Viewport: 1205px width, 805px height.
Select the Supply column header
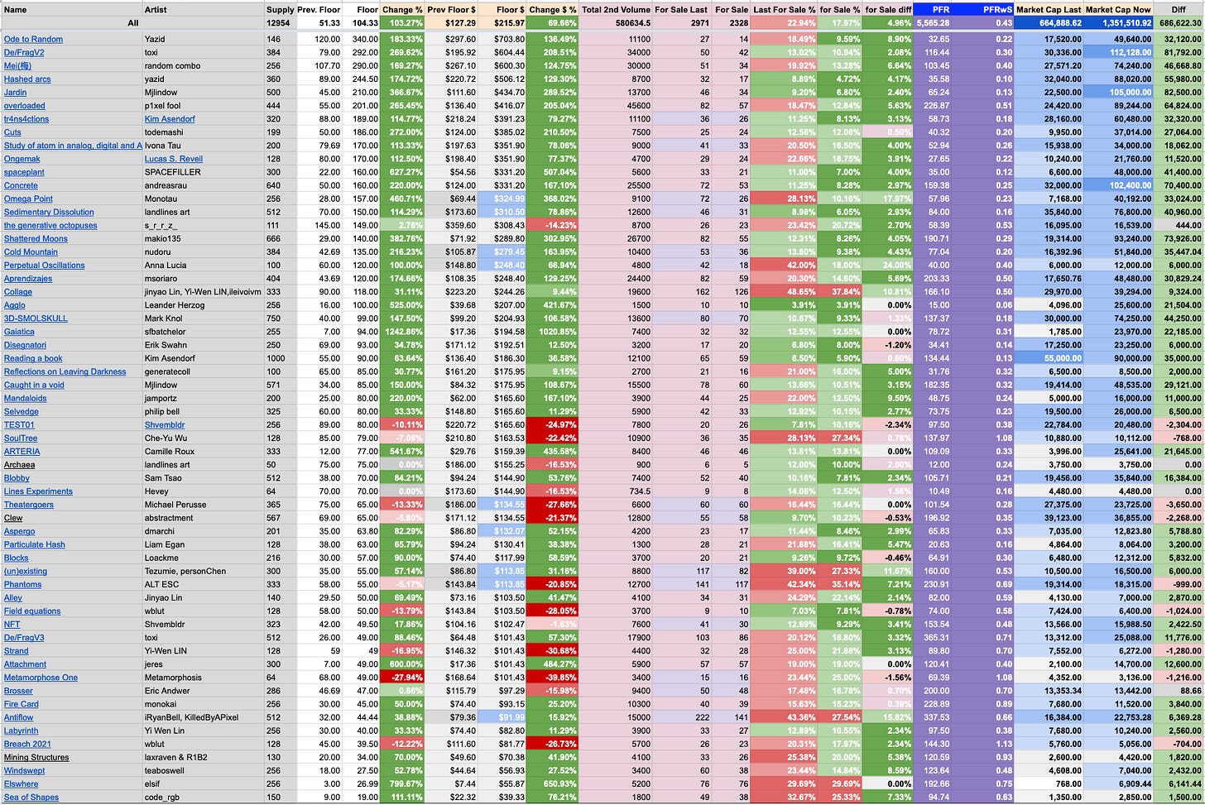pos(281,9)
